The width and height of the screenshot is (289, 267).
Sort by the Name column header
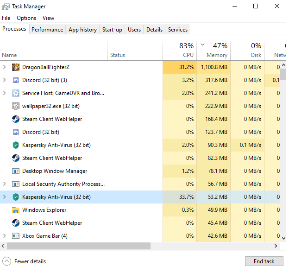point(53,51)
